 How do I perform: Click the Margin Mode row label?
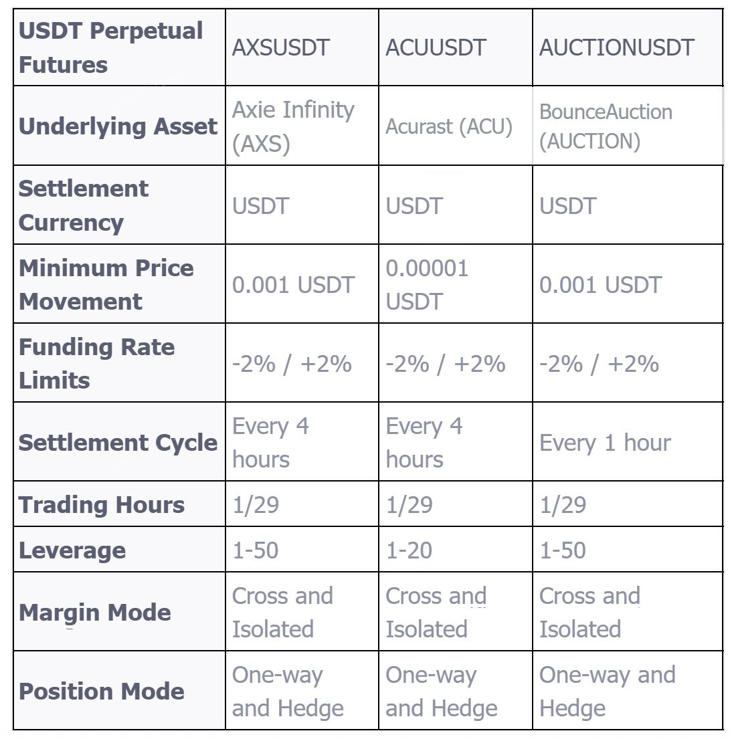tap(95, 612)
